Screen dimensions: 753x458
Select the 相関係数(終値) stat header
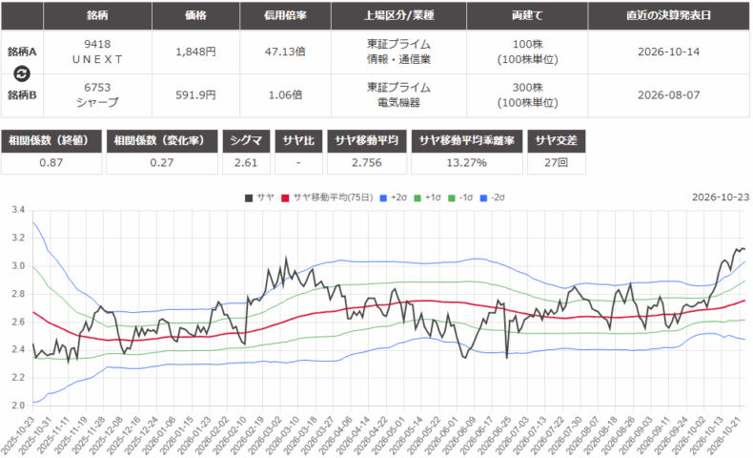pos(51,141)
